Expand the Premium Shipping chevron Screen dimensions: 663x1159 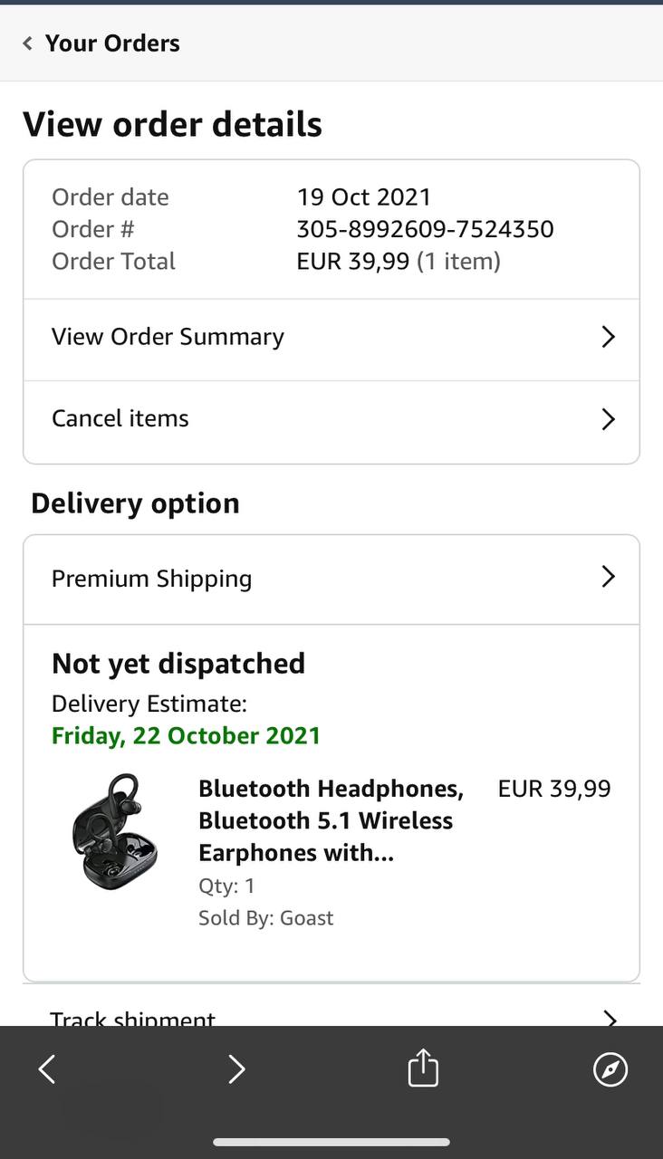[609, 577]
